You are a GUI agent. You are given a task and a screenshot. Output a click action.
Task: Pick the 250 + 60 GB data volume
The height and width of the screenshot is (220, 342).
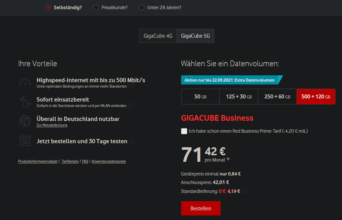tap(277, 96)
